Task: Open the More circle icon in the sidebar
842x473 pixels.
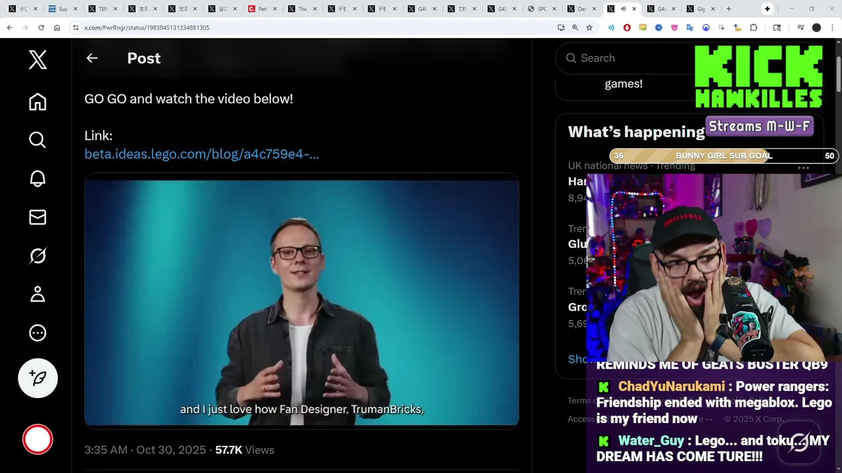Action: coord(37,333)
